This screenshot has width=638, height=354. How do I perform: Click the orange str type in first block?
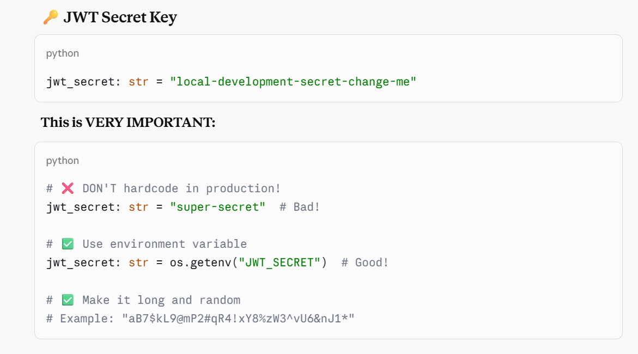coord(138,82)
